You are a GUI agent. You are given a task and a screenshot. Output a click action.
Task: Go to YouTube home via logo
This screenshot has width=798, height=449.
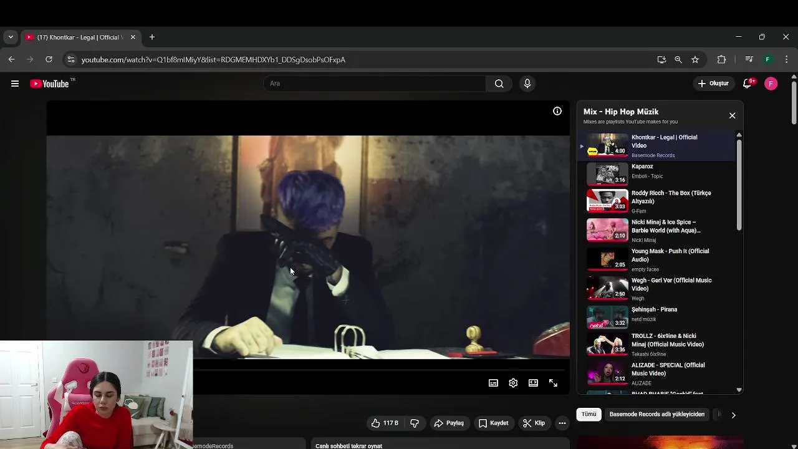49,84
